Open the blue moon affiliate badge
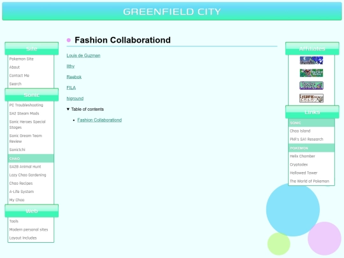The height and width of the screenshot is (258, 344). [x=312, y=61]
